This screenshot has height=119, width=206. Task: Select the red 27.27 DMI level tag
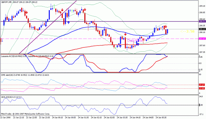coord(202,85)
